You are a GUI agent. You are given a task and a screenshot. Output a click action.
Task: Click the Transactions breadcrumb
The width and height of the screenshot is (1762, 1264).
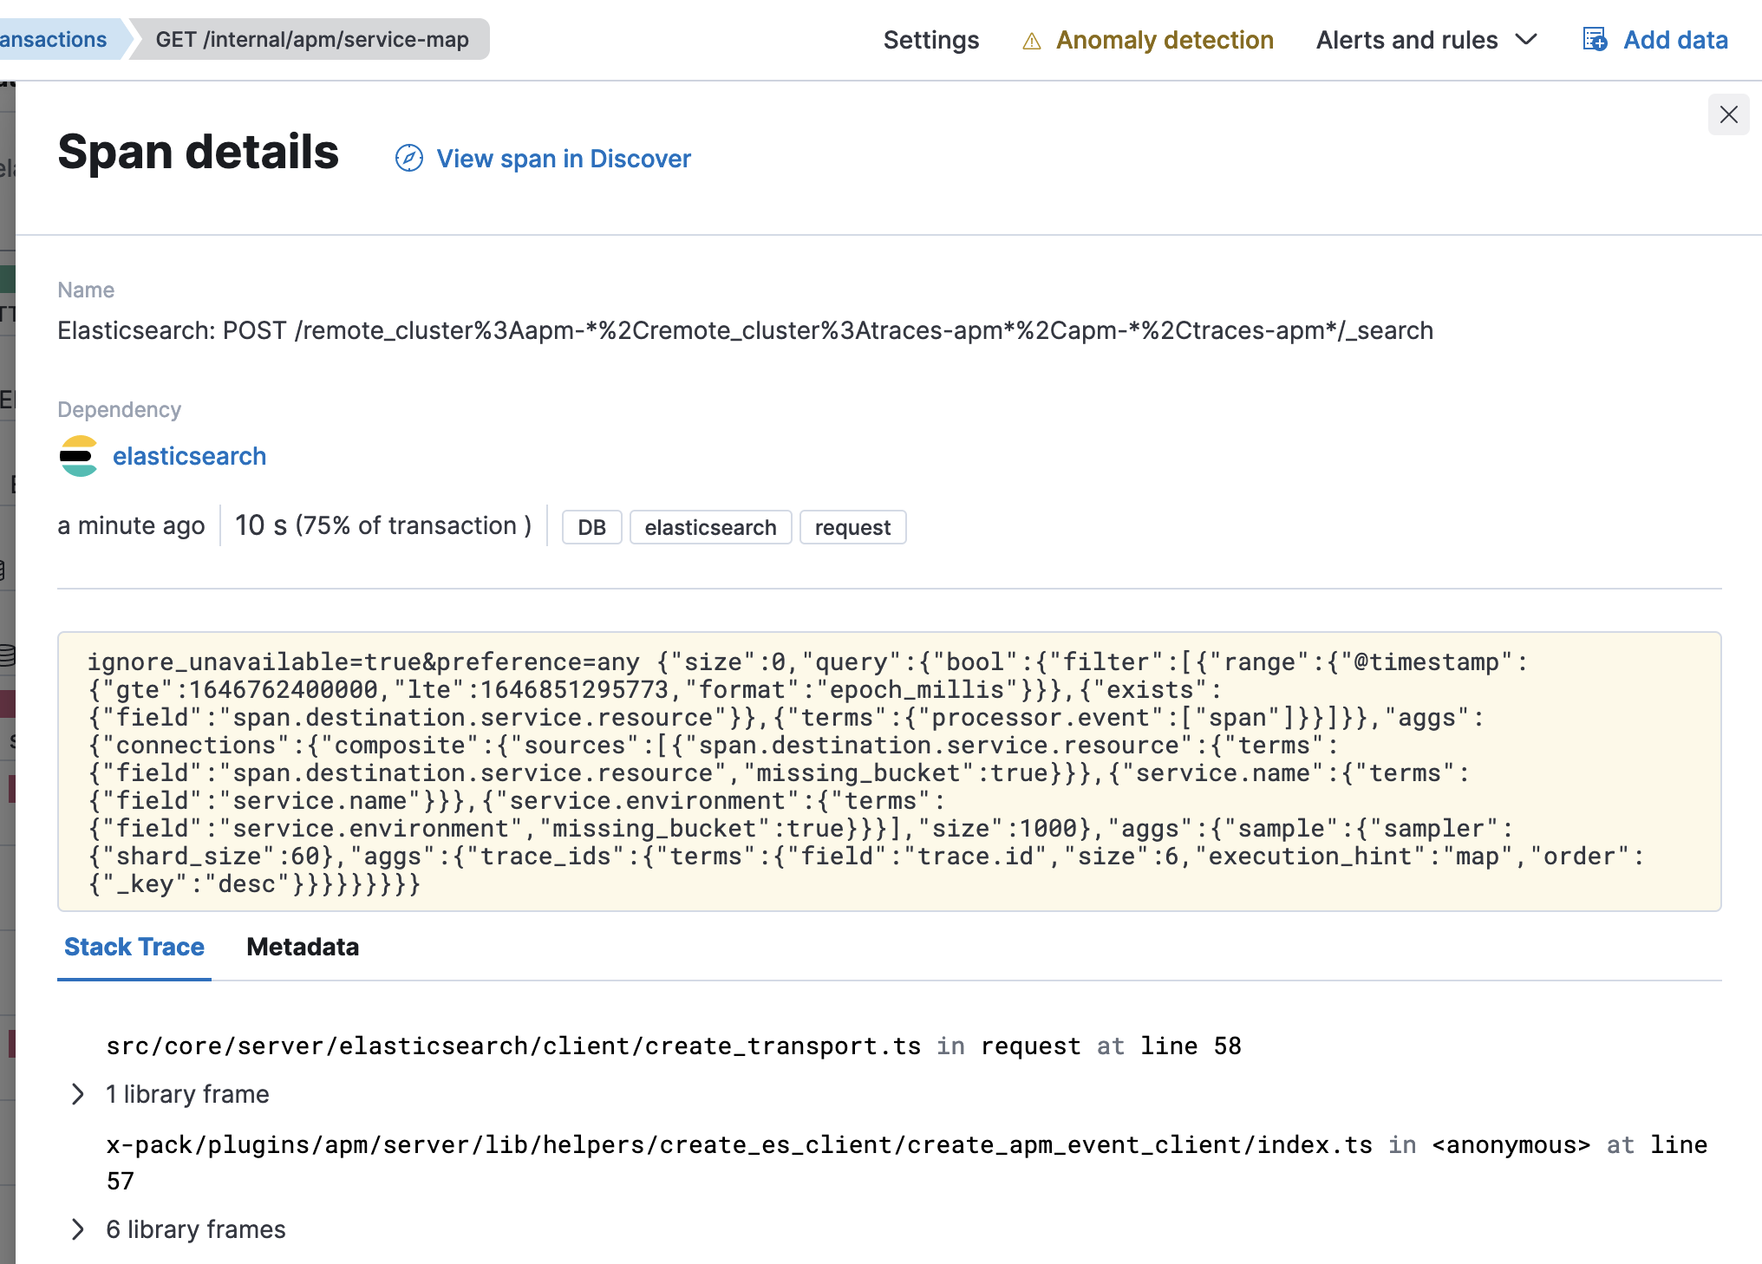(x=52, y=39)
